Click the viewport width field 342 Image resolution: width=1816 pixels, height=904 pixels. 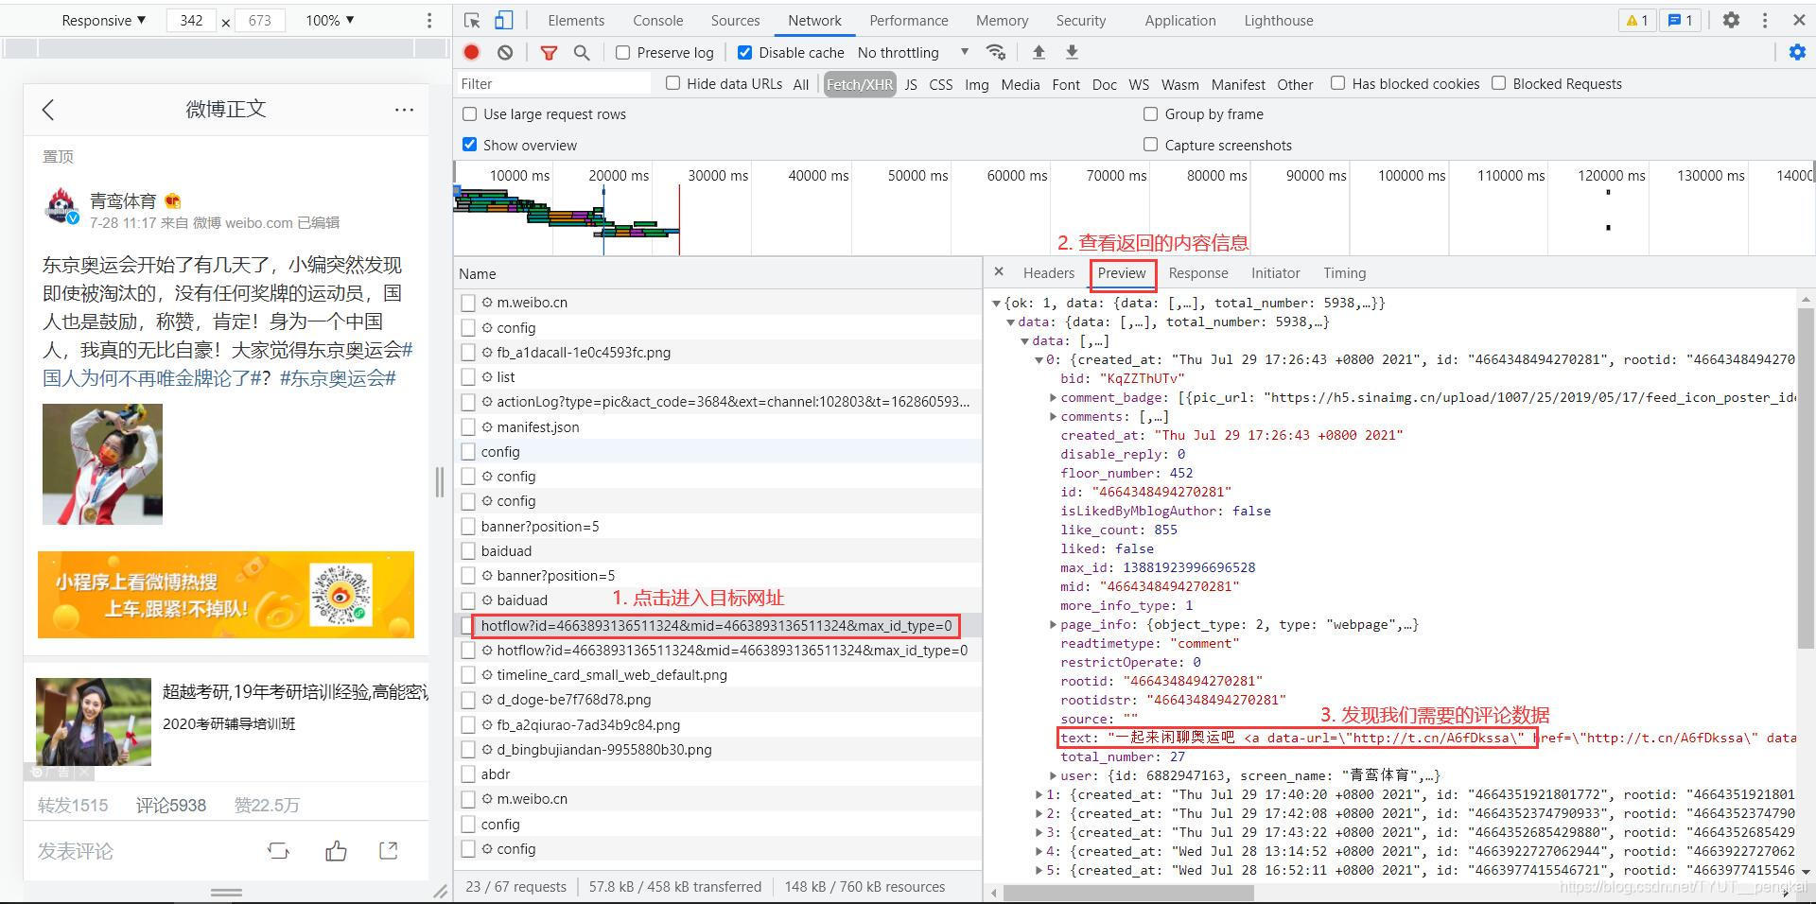click(192, 20)
